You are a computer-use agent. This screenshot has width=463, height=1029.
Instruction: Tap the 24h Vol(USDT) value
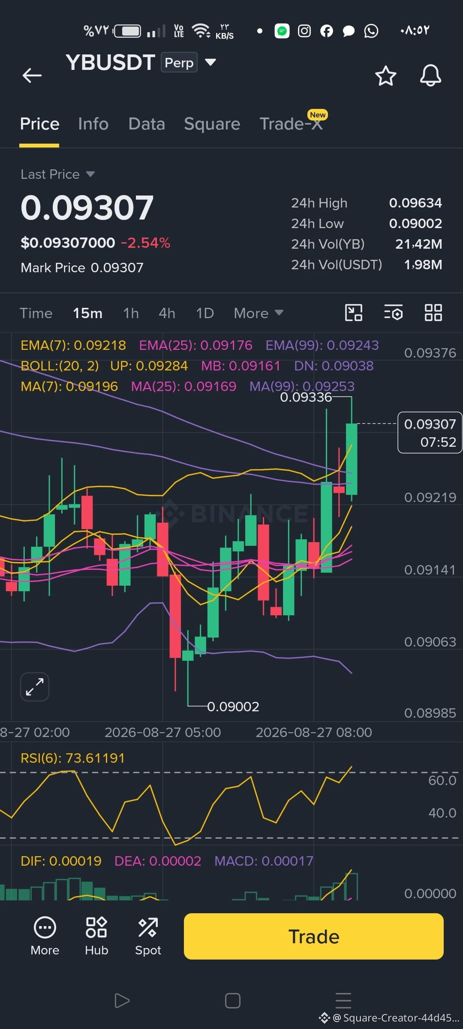pyautogui.click(x=423, y=264)
